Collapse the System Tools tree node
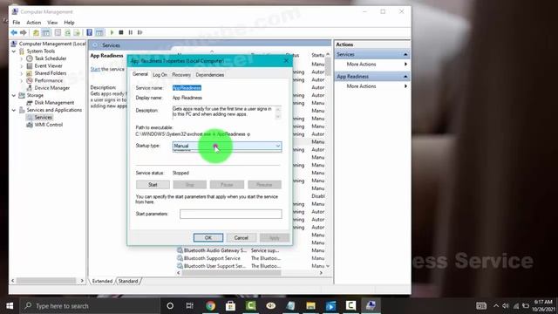Viewport: 558px width, 314px height. point(14,51)
